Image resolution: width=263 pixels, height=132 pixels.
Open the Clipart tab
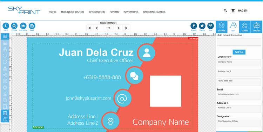[245, 27]
